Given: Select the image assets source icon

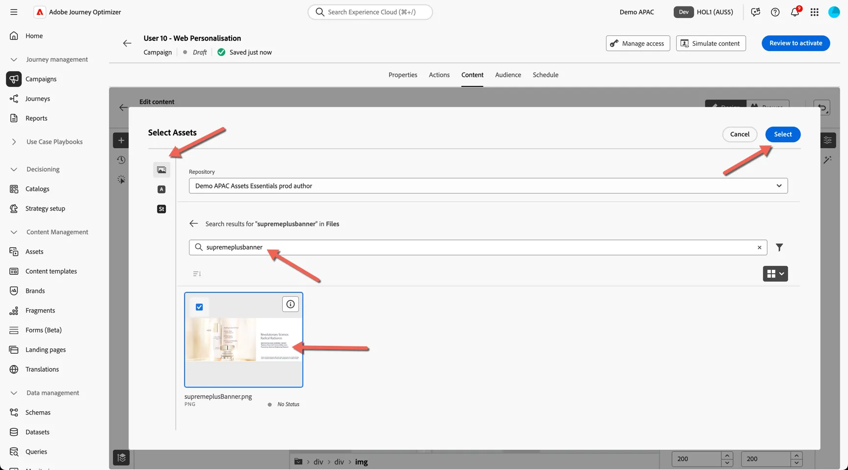Looking at the screenshot, I should (161, 170).
